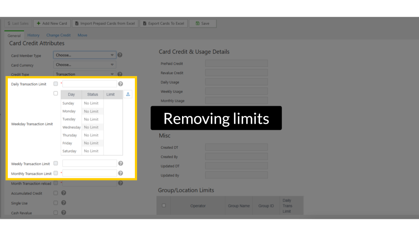
Task: Toggle the Weekly Transaction Limit checkbox
Action: pos(55,163)
